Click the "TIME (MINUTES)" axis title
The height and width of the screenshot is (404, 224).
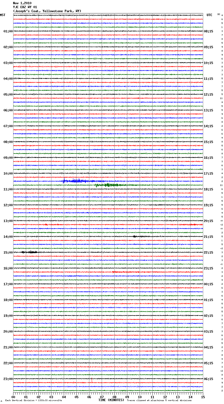click(x=111, y=400)
